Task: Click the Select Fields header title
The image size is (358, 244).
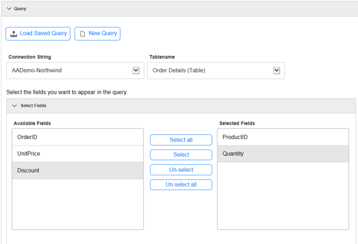Action: pos(33,106)
